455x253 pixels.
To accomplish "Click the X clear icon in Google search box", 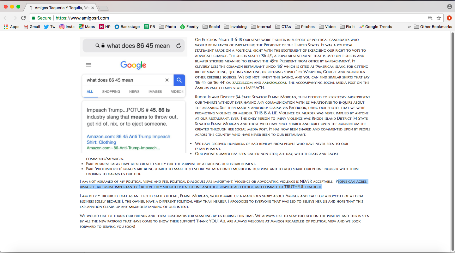I will 167,80.
